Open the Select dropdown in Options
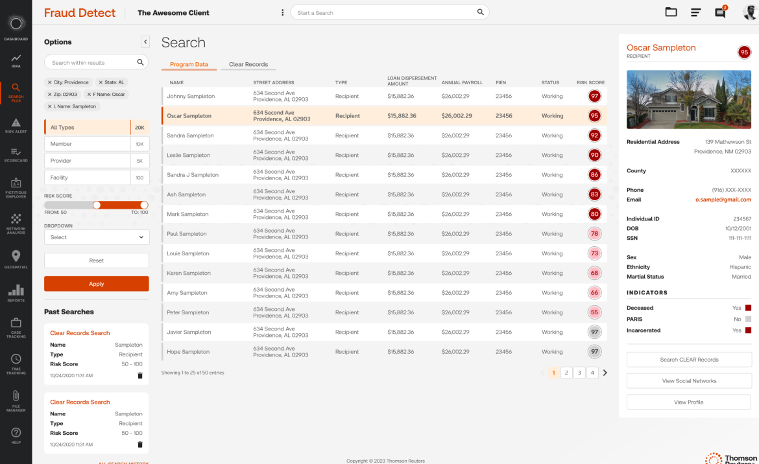759x464 pixels. [97, 237]
